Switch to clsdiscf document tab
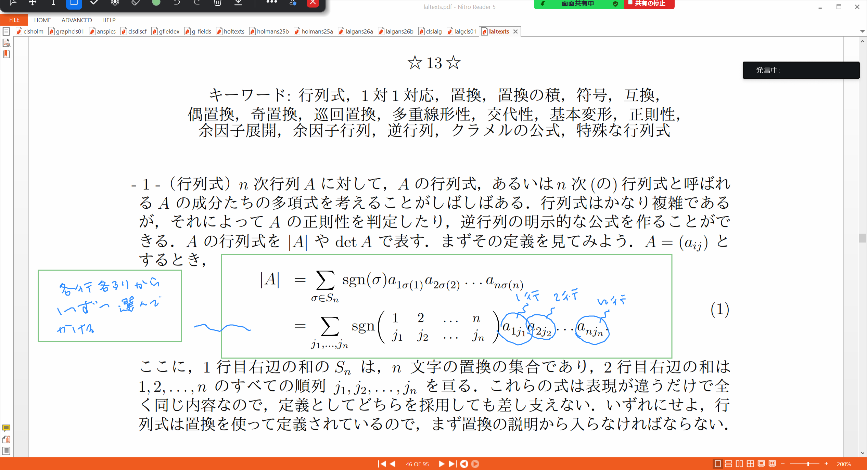 (x=134, y=31)
